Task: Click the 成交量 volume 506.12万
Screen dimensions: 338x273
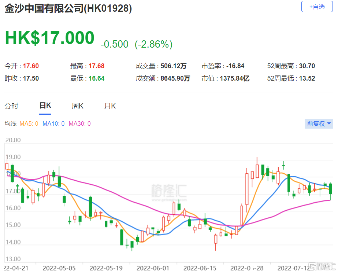Action: tap(174, 66)
